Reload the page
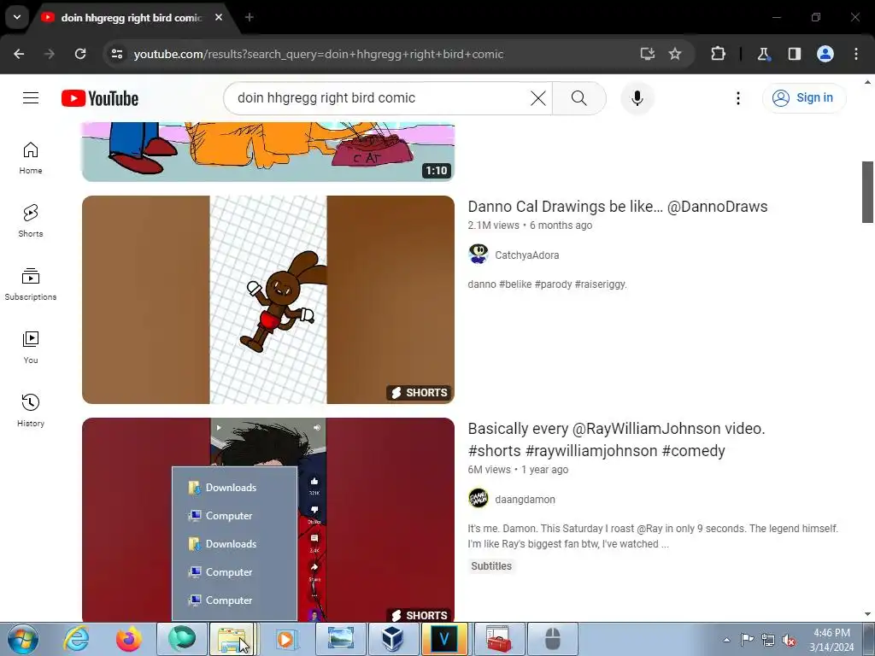 click(80, 54)
